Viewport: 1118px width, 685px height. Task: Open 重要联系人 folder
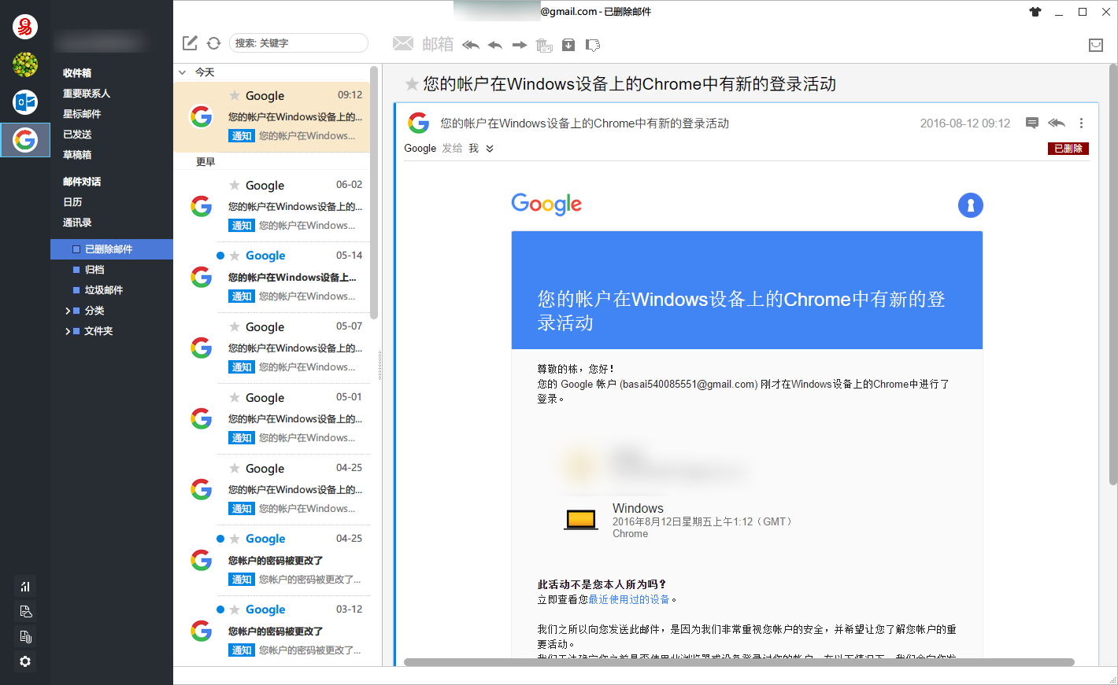point(87,94)
